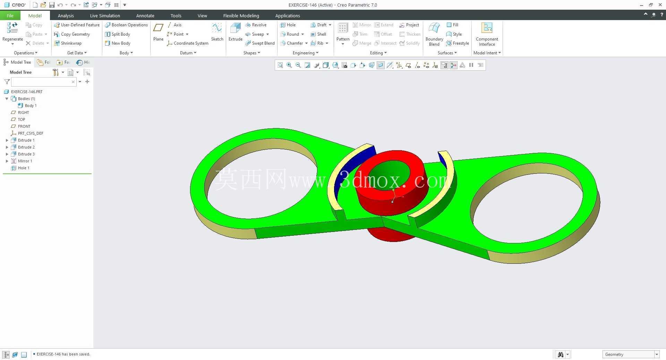This screenshot has width=666, height=360.
Task: Open the Sketch tool
Action: point(217,32)
